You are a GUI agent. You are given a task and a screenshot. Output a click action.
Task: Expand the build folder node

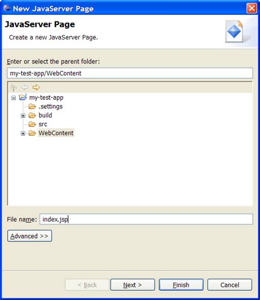[x=23, y=116]
